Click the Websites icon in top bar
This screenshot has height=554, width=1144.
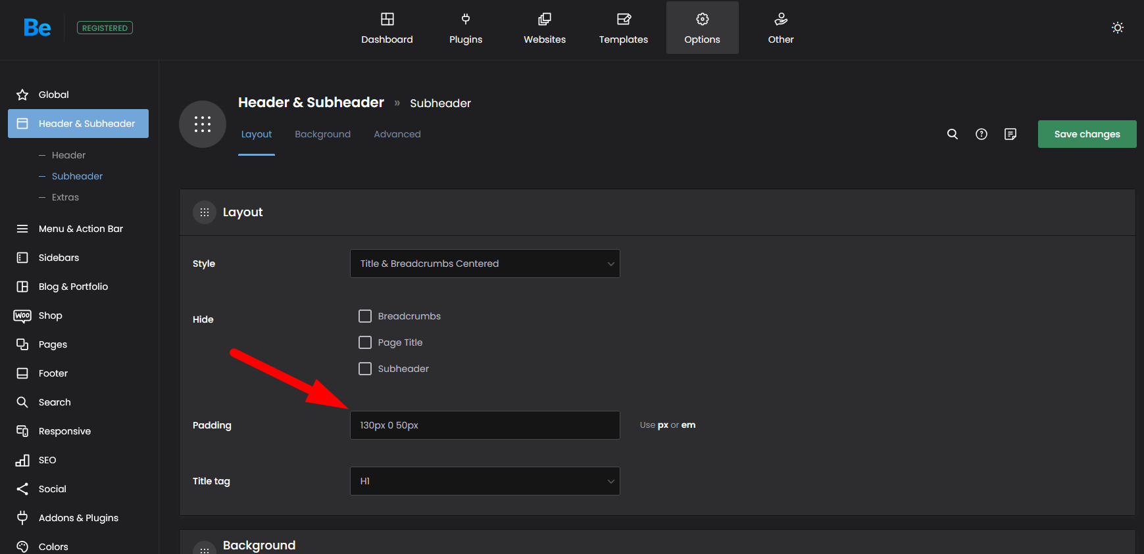click(545, 19)
